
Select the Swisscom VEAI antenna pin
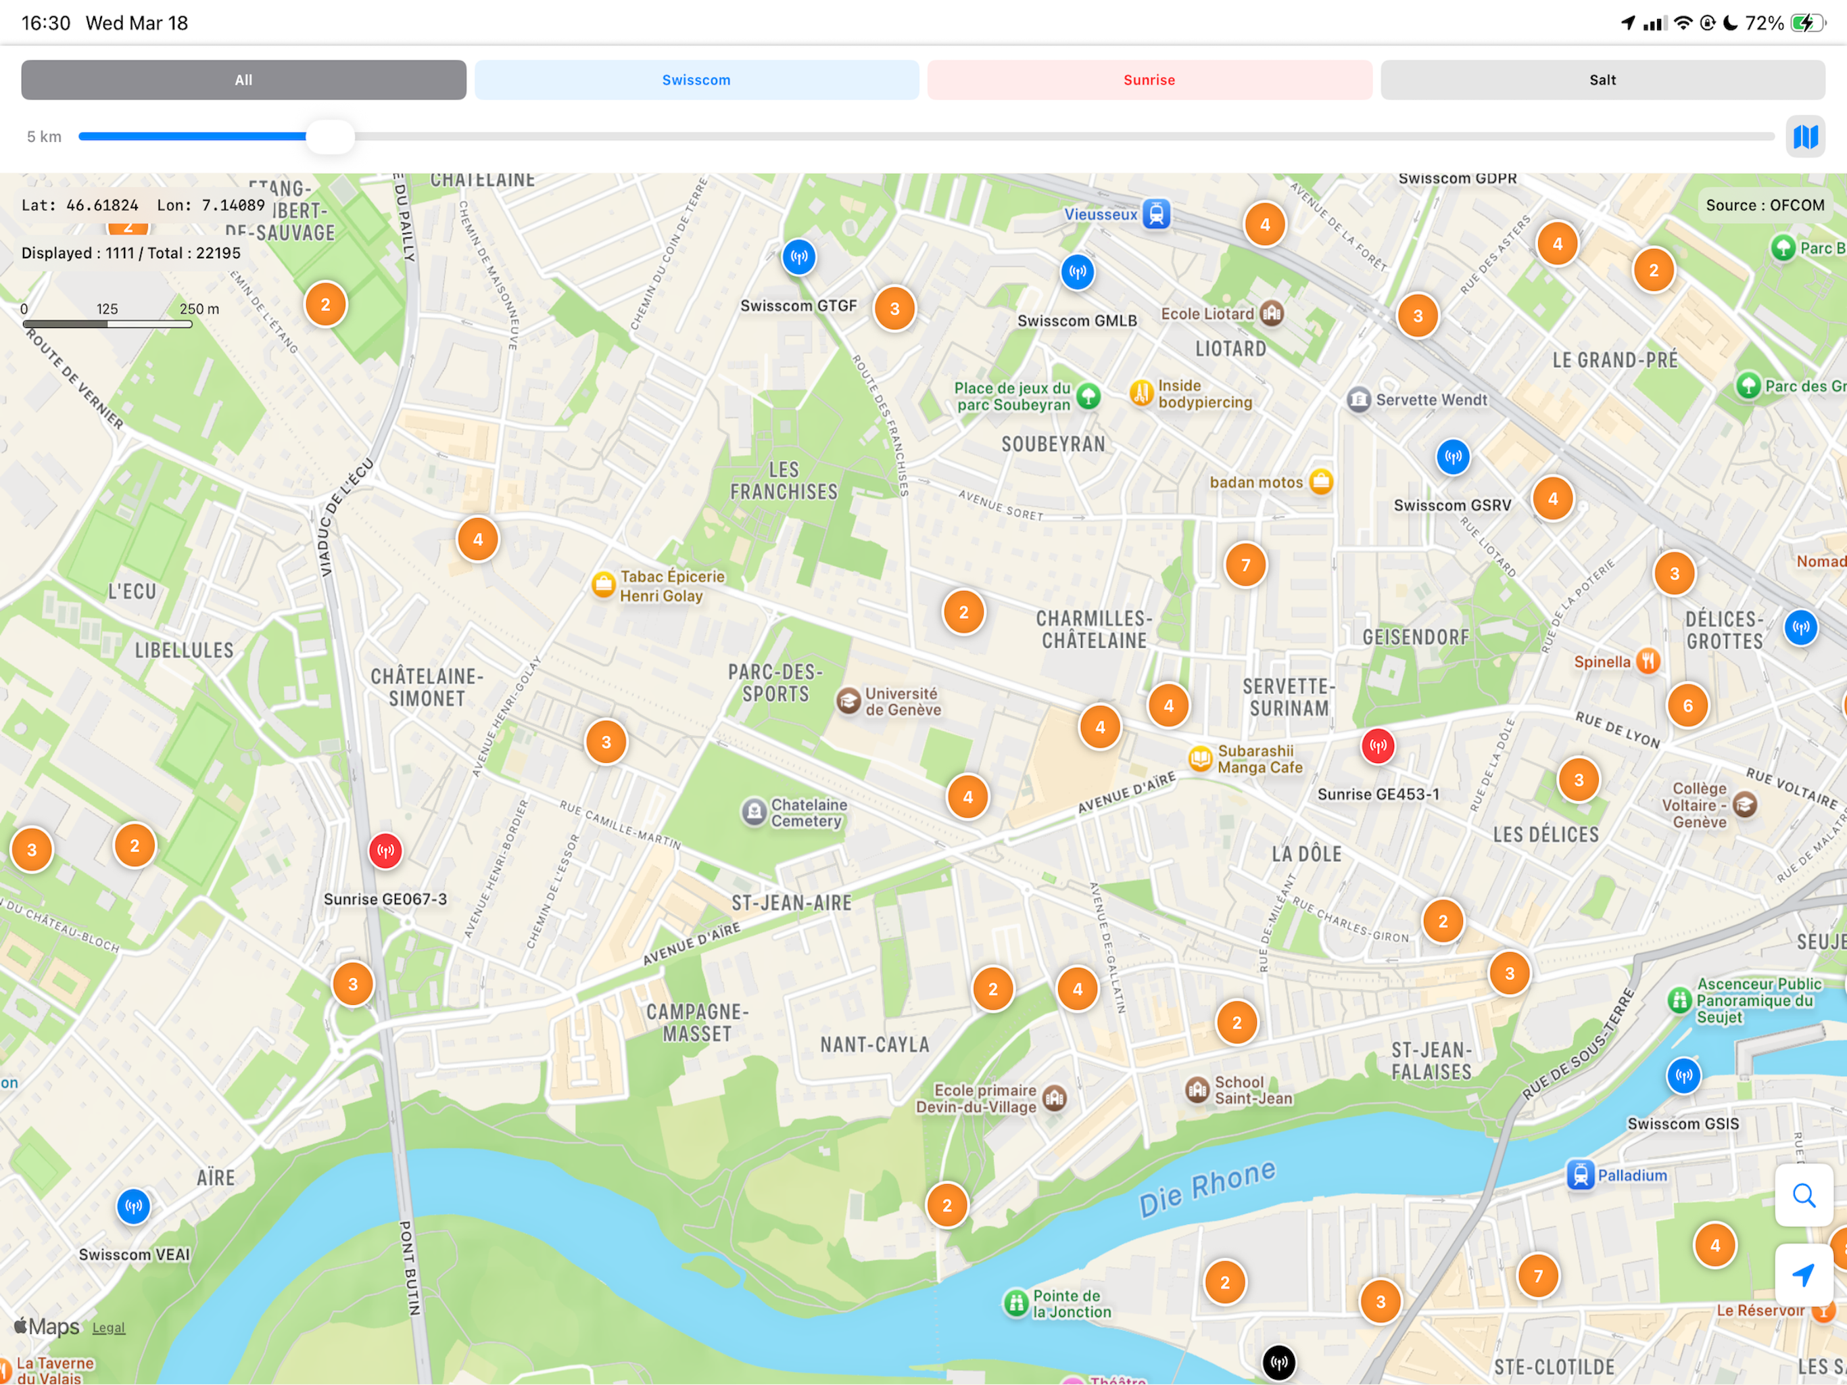(134, 1206)
